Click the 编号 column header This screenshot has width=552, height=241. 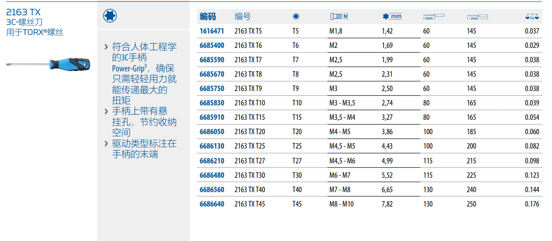click(242, 17)
